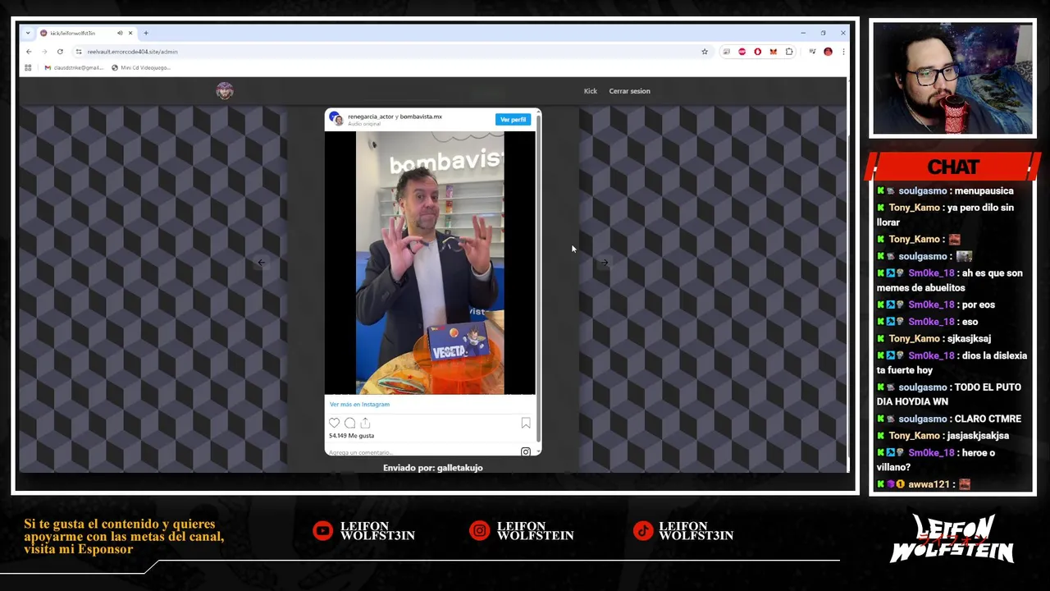Open the Opera-style red O extension
This screenshot has width=1050, height=591.
[757, 52]
